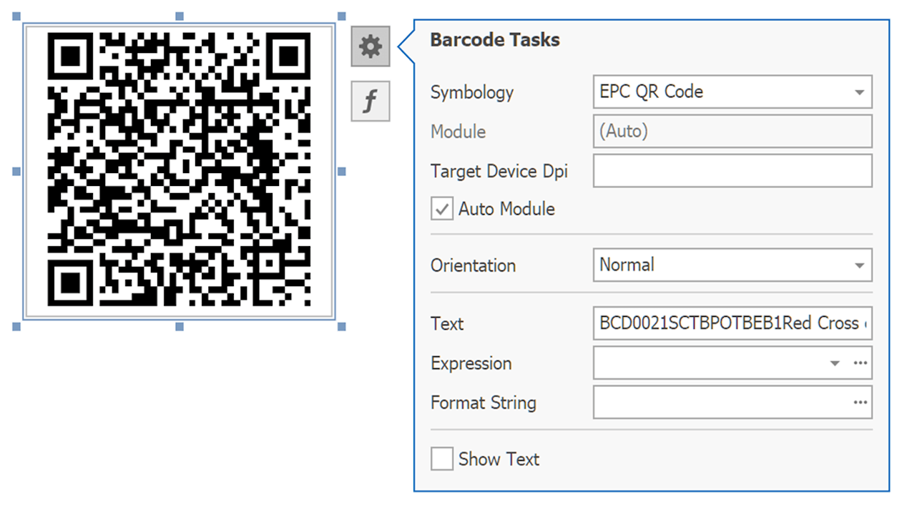Open the Expression dropdown arrow
The width and height of the screenshot is (907, 515).
pyautogui.click(x=835, y=363)
